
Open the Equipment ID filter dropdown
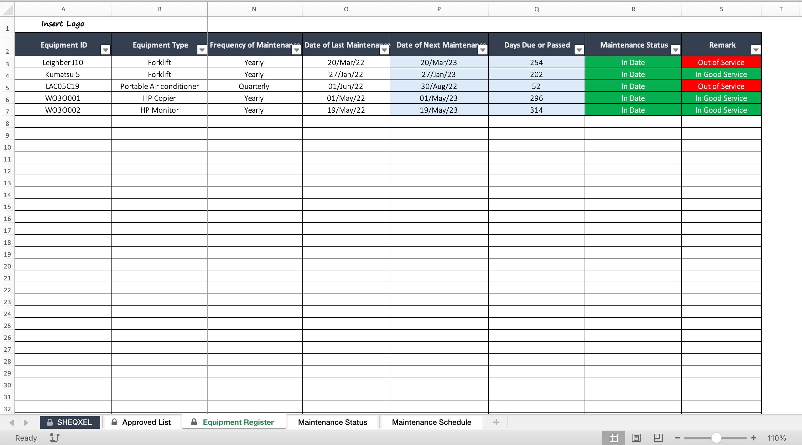pyautogui.click(x=106, y=50)
